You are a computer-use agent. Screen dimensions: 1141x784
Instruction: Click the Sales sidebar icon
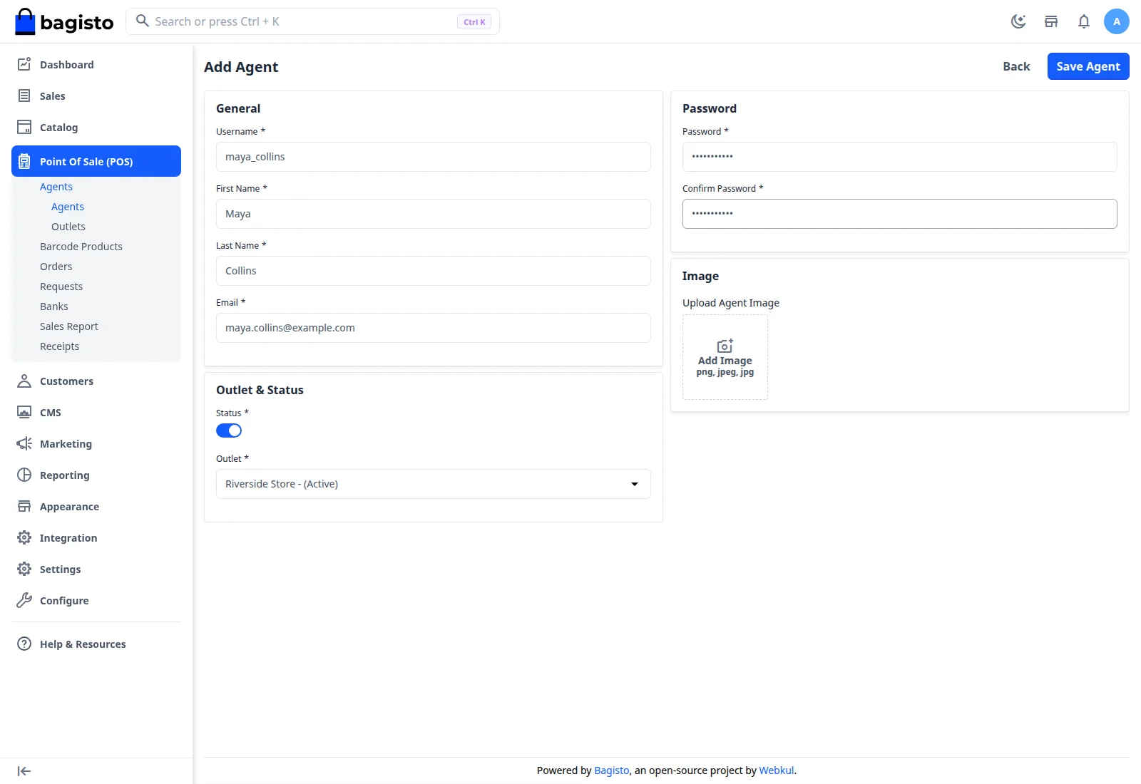coord(24,96)
